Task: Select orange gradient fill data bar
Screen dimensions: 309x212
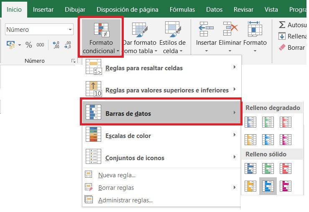Action: 250,139
